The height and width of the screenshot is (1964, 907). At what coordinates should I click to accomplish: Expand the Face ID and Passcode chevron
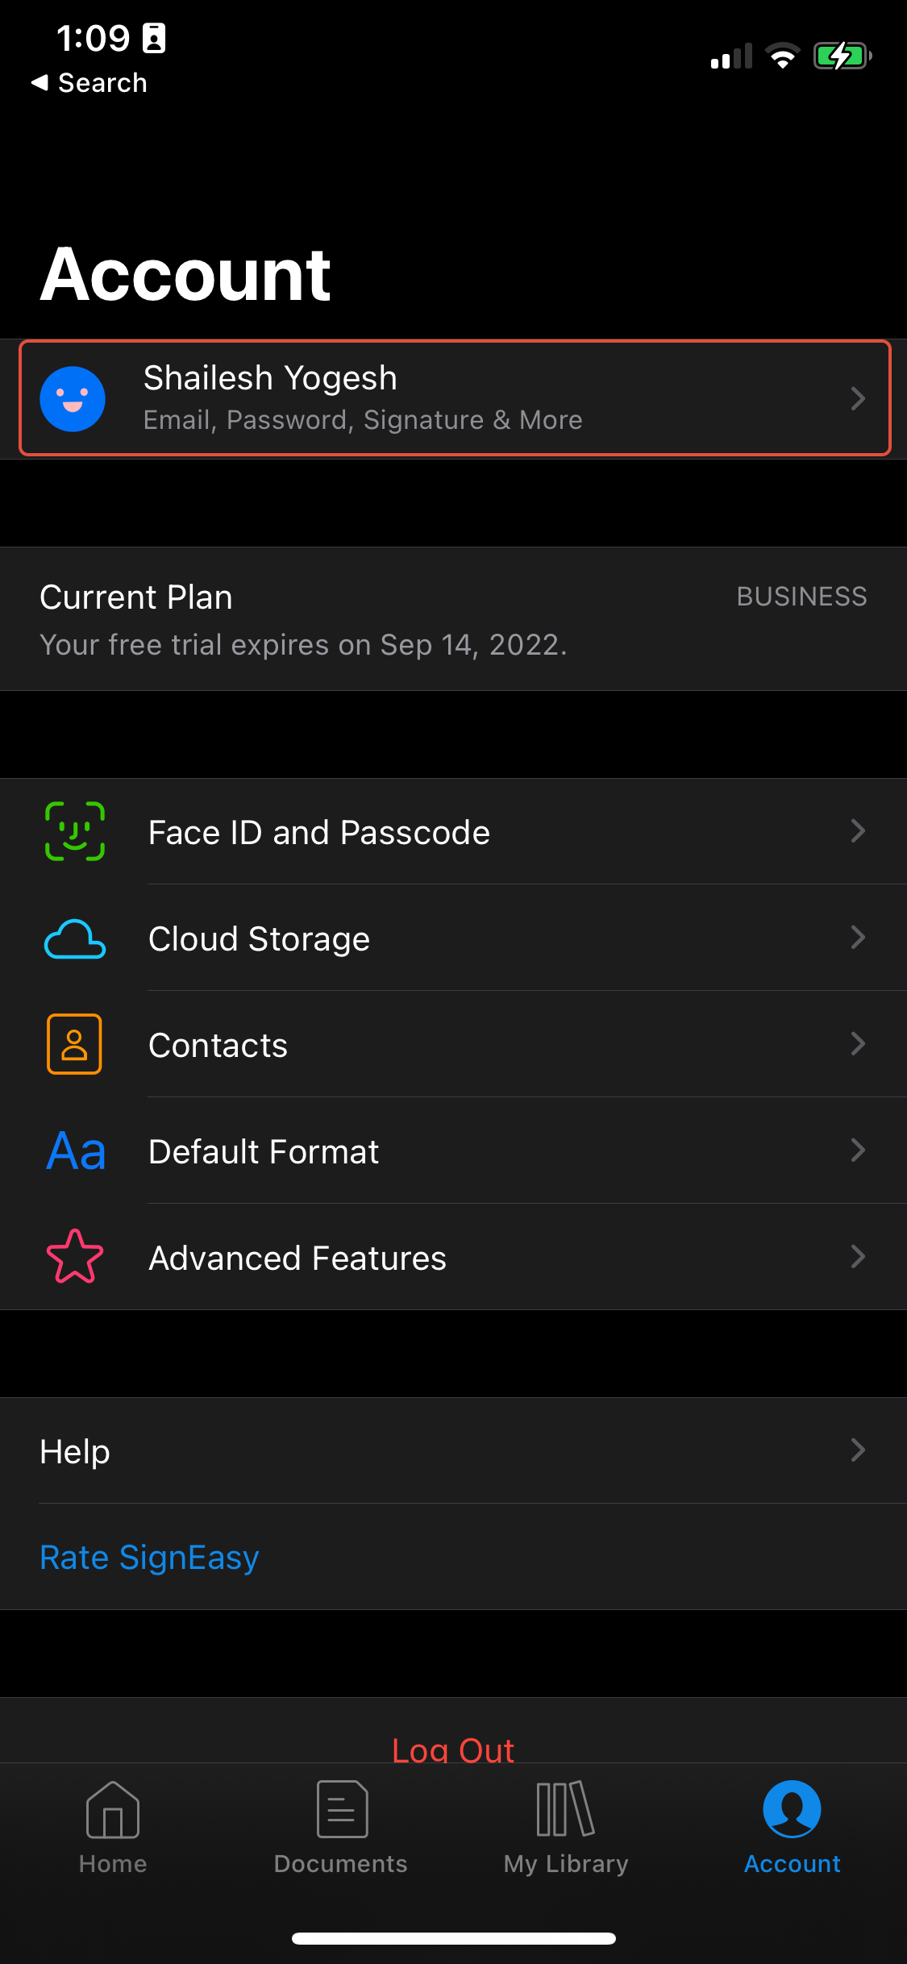tap(858, 830)
